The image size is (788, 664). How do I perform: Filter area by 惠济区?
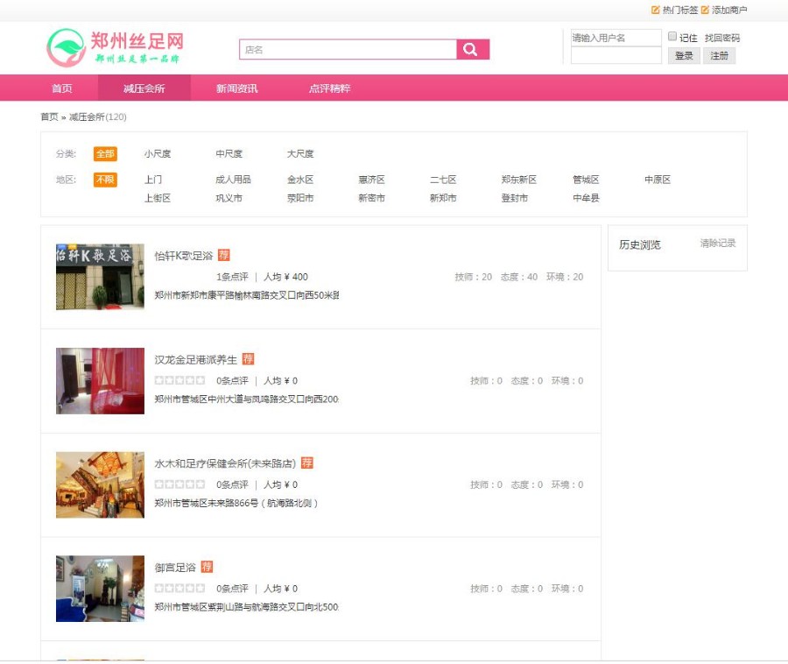pyautogui.click(x=371, y=180)
